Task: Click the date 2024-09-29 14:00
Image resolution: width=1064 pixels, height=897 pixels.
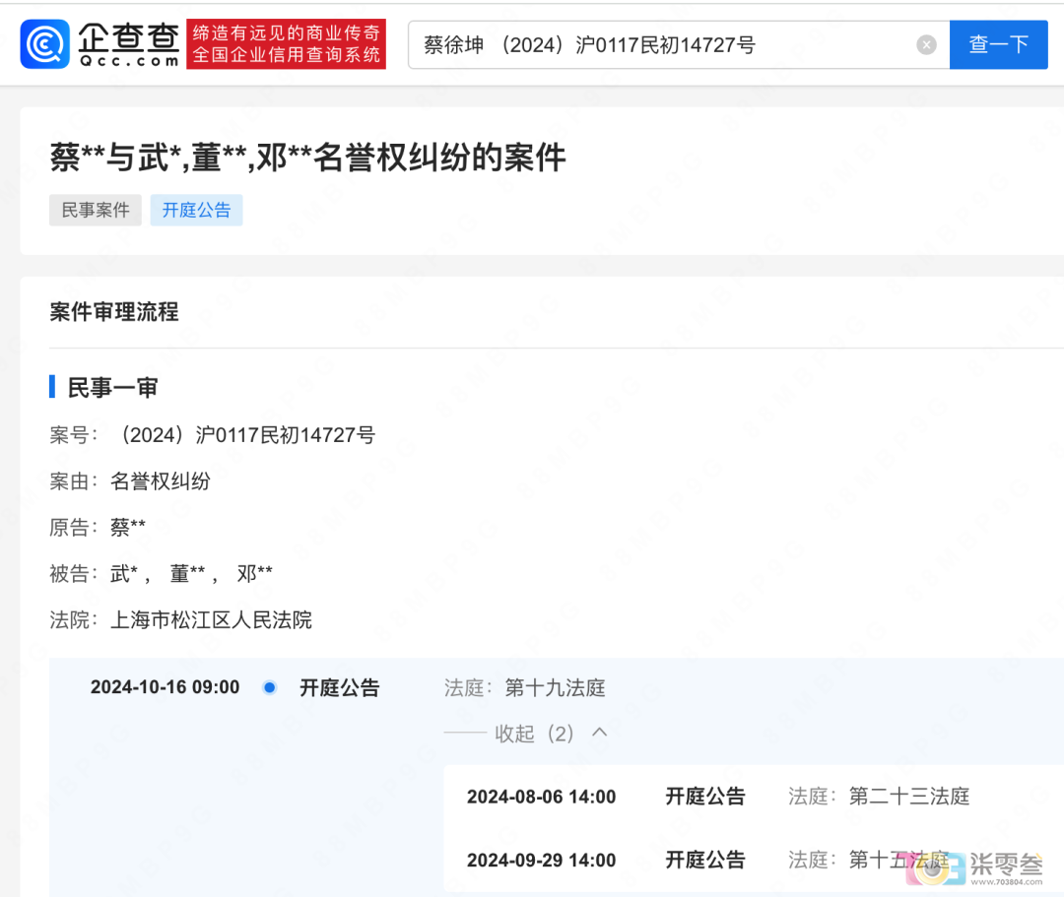Action: coord(542,861)
